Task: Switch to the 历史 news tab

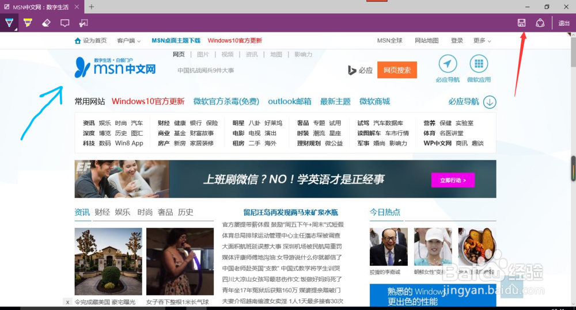Action: 185,212
